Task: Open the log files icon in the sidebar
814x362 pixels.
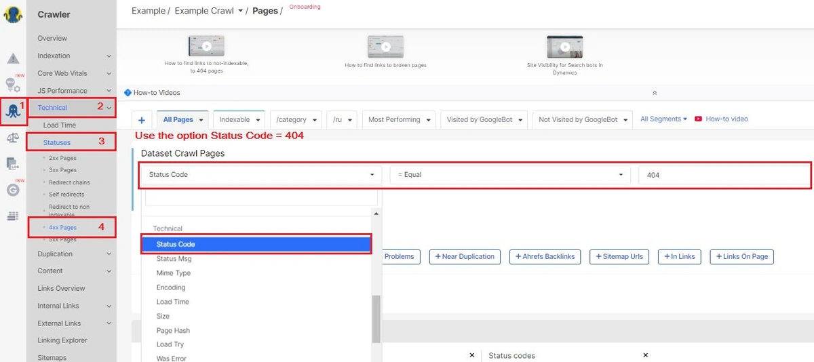Action: (x=13, y=163)
